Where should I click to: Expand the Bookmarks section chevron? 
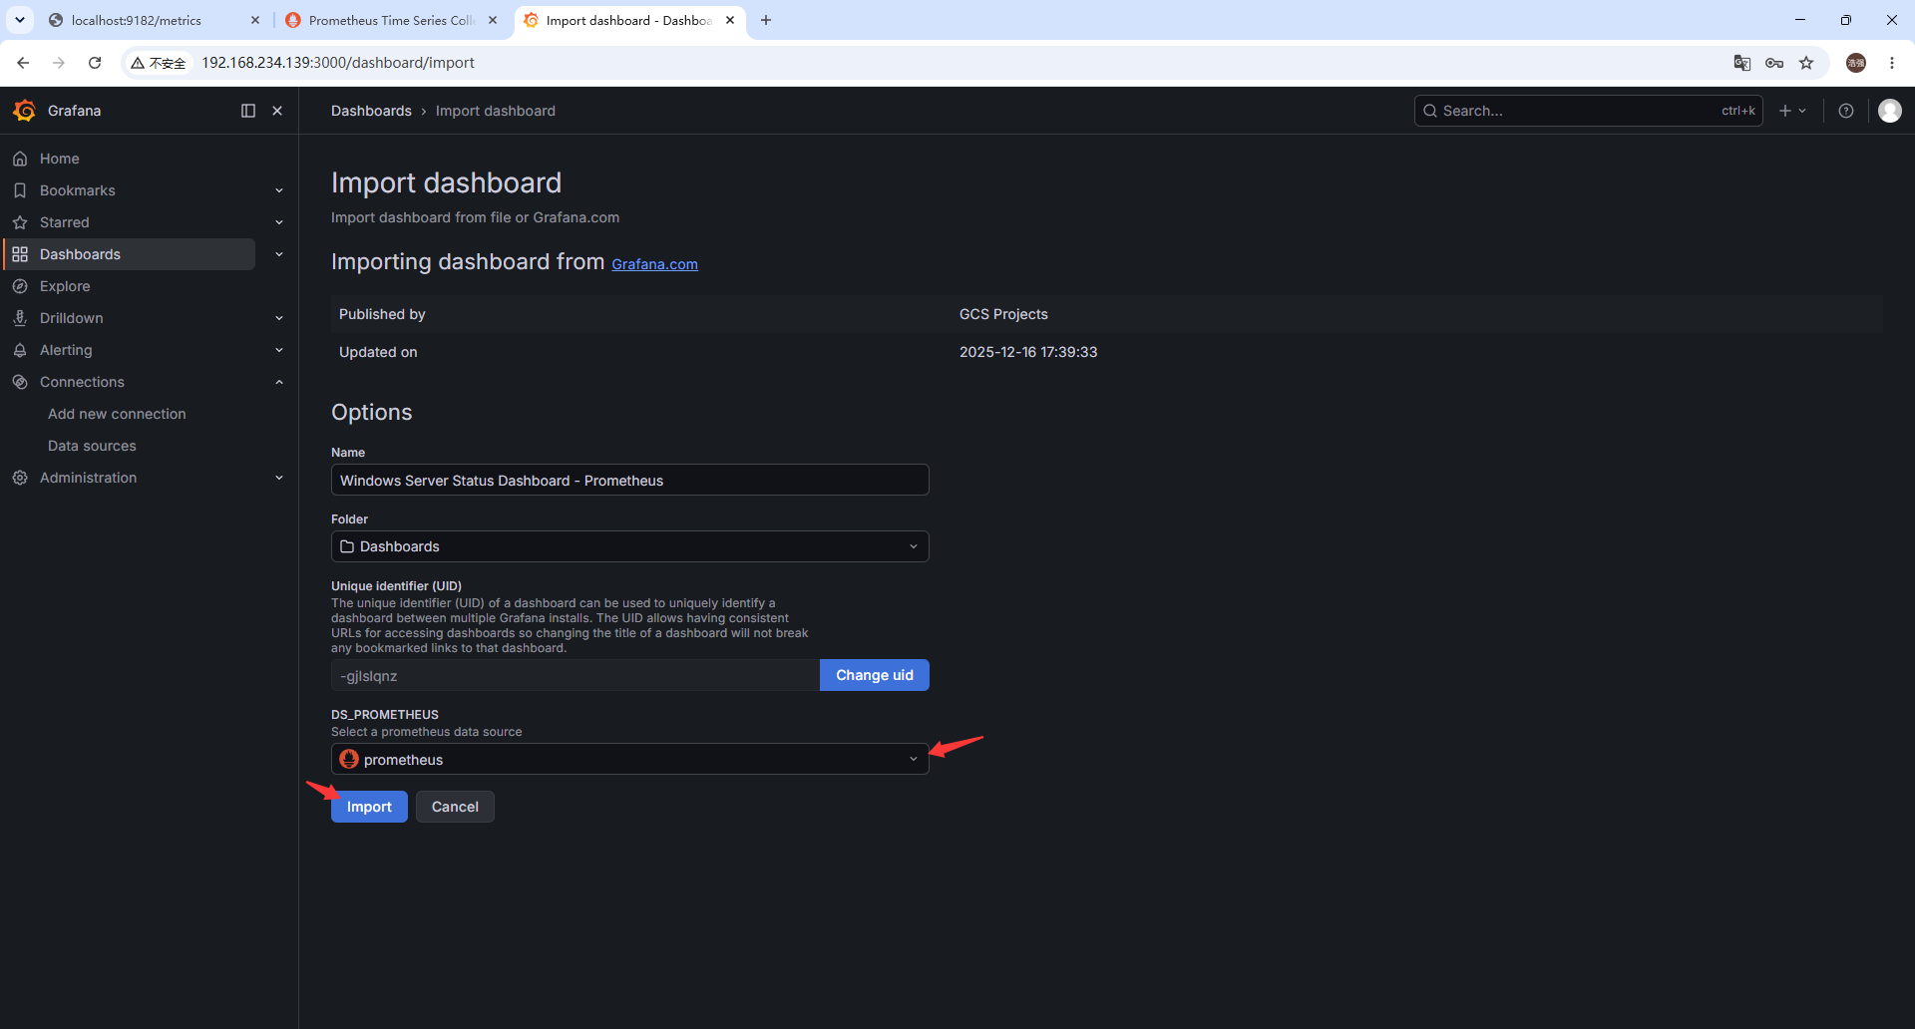279,190
